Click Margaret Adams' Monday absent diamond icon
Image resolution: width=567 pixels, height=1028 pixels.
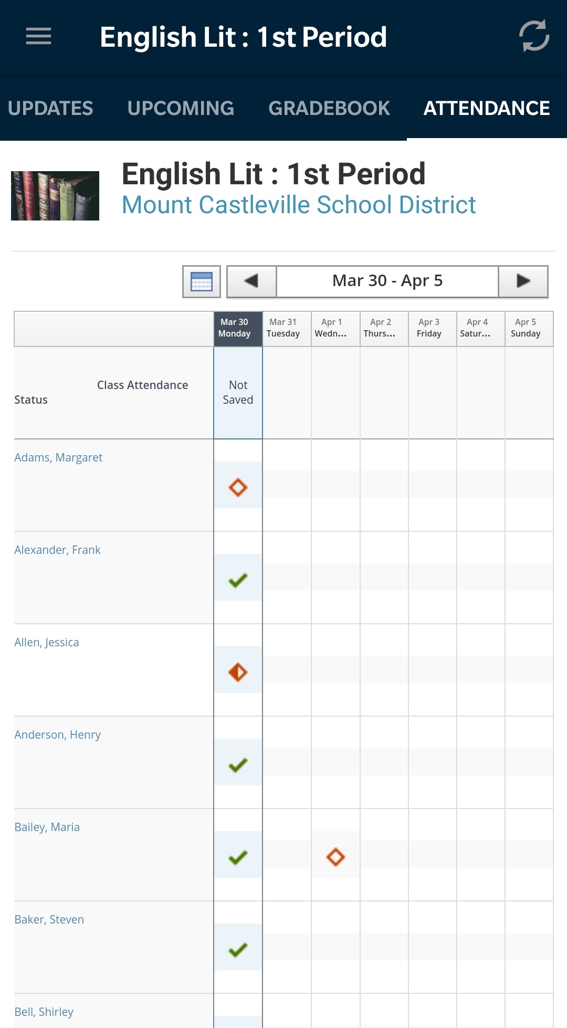pyautogui.click(x=238, y=487)
